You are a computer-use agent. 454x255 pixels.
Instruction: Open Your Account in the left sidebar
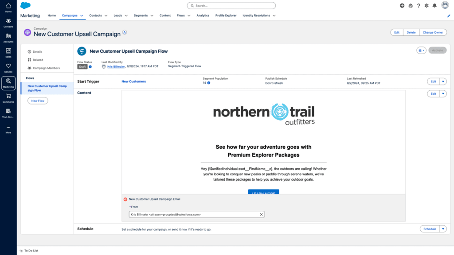point(8,113)
